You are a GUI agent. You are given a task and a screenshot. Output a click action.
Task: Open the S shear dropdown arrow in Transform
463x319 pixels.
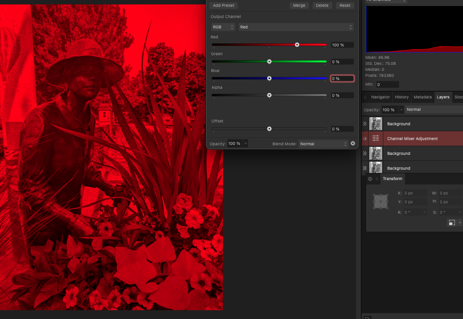pyautogui.click(x=460, y=212)
